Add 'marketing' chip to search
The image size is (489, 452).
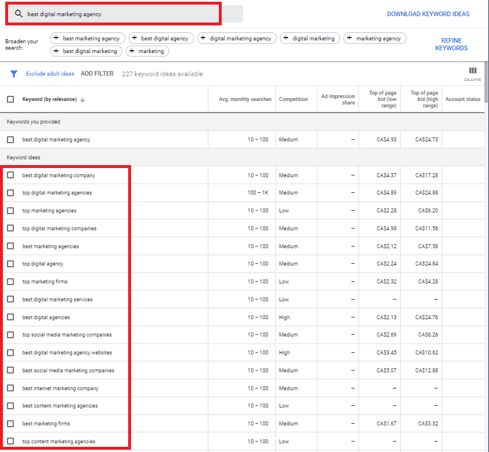tap(148, 51)
